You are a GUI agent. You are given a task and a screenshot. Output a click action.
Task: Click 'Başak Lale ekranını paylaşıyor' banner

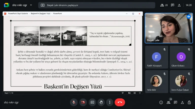click(x=97, y=5)
